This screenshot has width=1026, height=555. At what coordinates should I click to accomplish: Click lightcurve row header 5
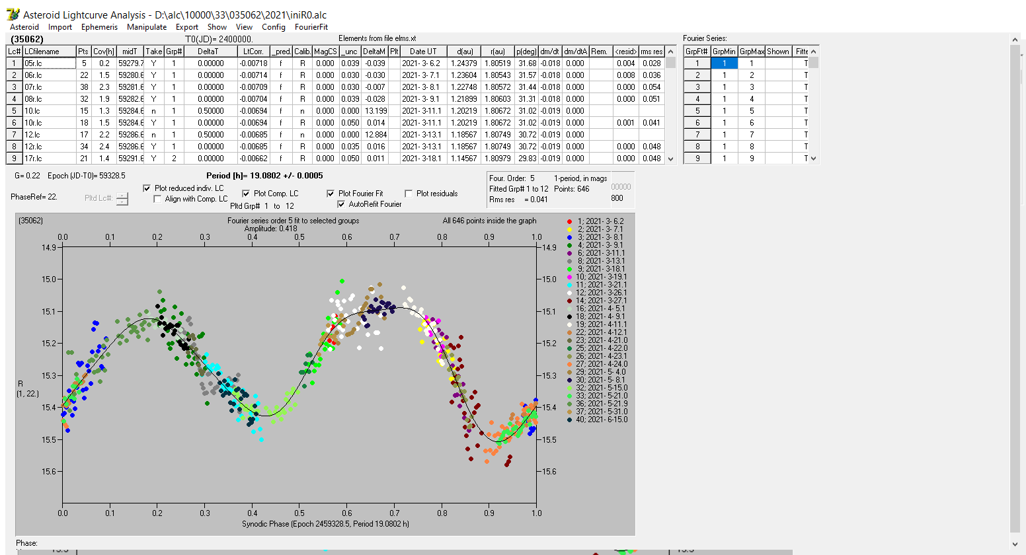point(15,111)
